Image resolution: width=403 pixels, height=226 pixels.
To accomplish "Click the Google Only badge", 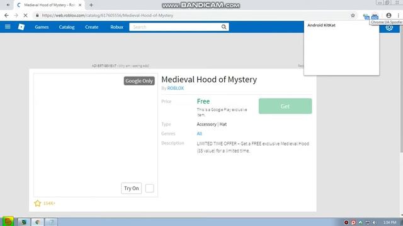I will click(139, 81).
